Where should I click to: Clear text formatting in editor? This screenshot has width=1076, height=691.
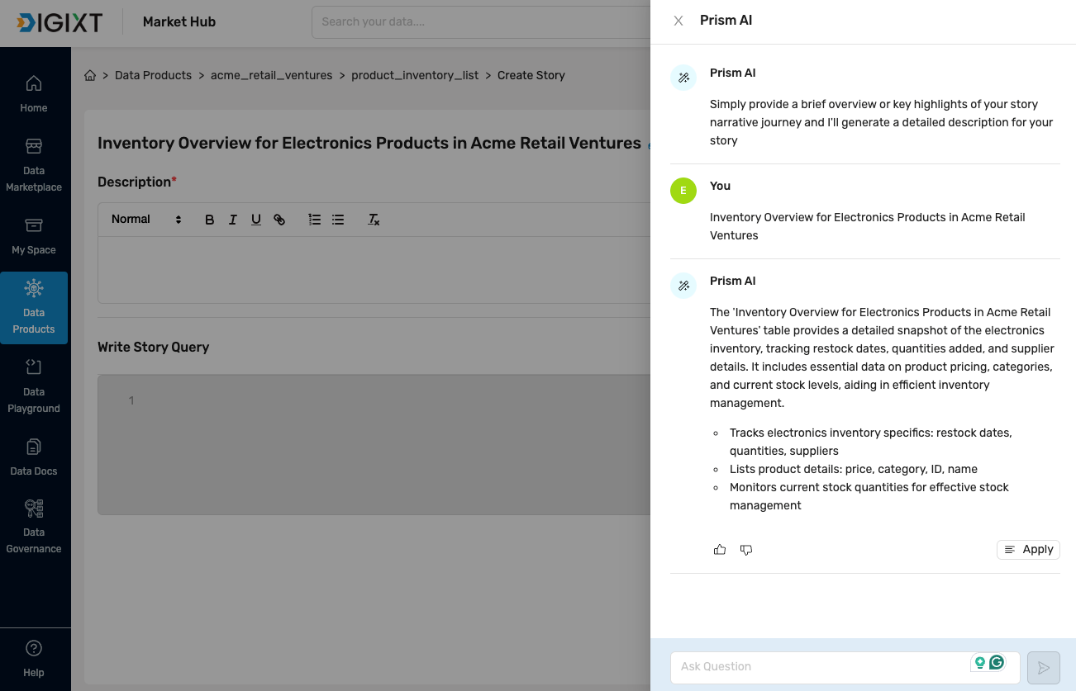click(374, 220)
